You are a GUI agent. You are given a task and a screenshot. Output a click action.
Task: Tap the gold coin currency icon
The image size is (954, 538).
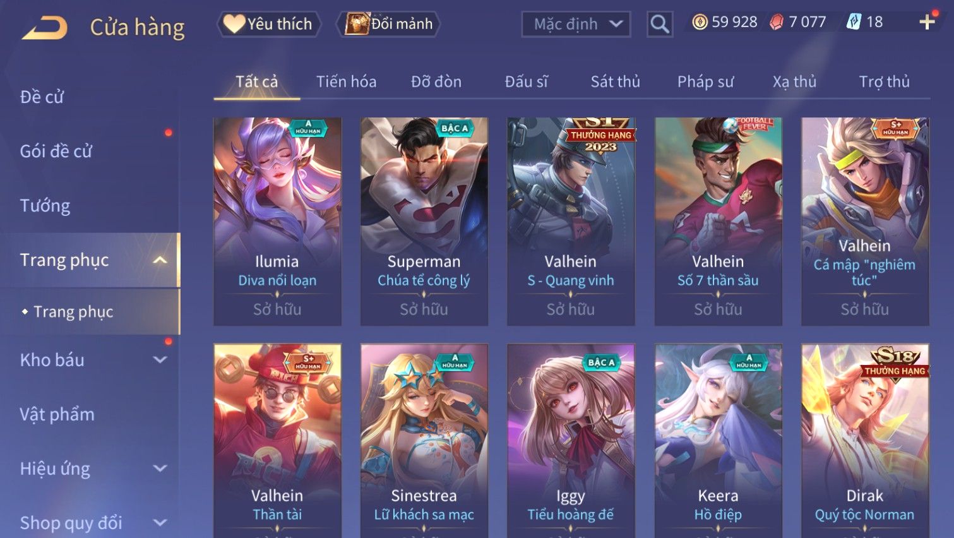click(x=700, y=22)
